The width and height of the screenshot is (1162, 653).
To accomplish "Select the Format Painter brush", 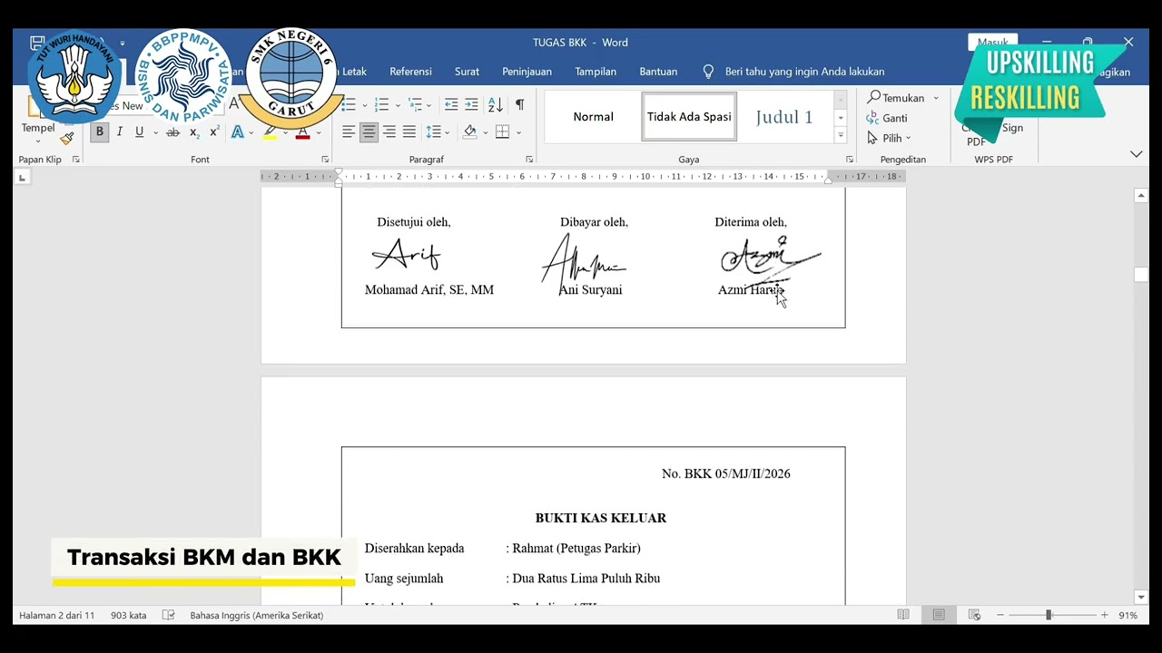I will [x=67, y=139].
